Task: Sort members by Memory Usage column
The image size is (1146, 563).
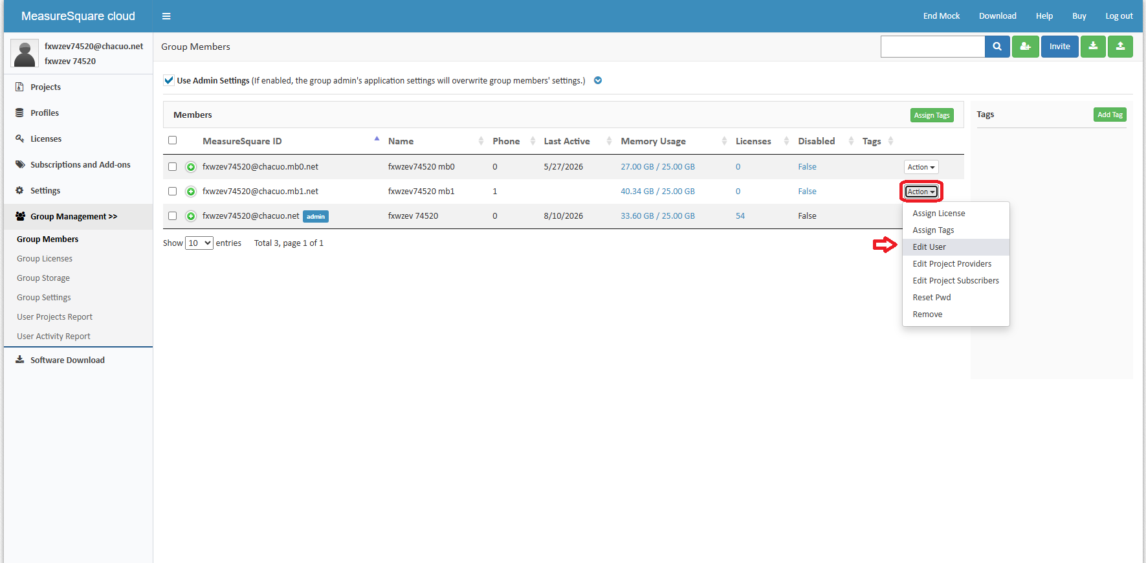Action: pos(653,141)
